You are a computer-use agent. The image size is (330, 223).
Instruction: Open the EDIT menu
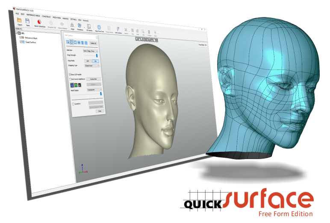tap(23, 14)
